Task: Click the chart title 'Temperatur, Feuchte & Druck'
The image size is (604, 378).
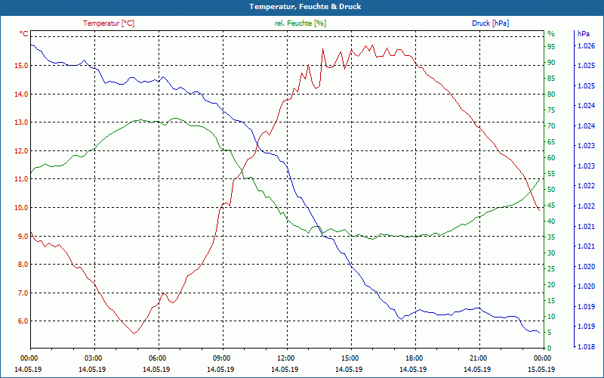Action: 305,7
